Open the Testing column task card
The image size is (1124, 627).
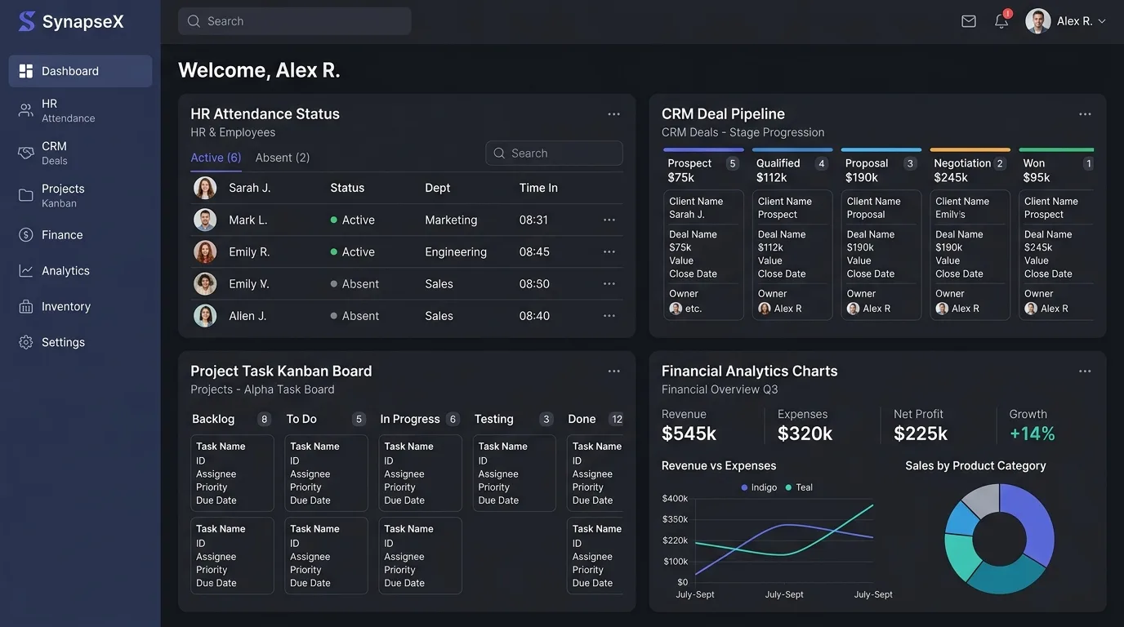[515, 474]
